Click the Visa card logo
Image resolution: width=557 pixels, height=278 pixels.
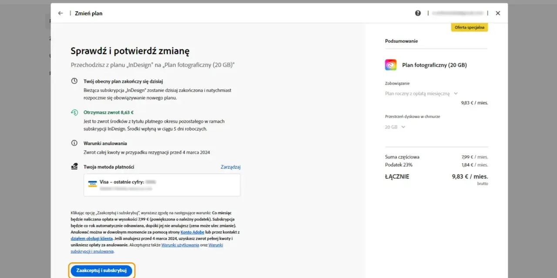pos(92,184)
